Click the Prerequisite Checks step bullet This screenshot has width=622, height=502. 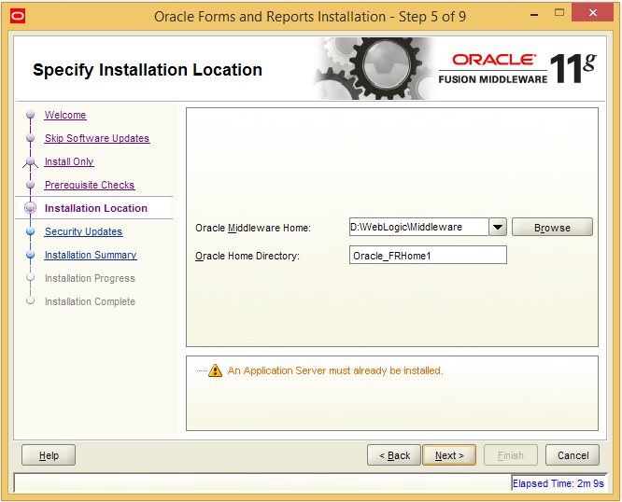[x=31, y=185]
